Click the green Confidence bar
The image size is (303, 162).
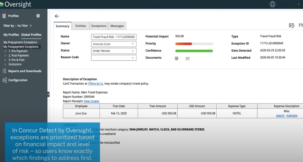(194, 51)
